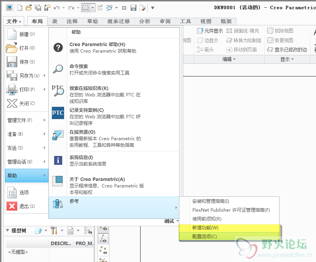Viewport: 316px width, 262px height.
Task: Select 新增功能(W)
Action: [229, 228]
